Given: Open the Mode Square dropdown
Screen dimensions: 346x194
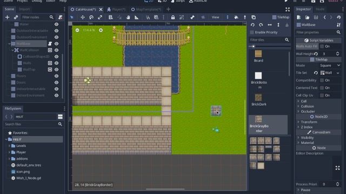Looking at the screenshot, I should (330, 66).
